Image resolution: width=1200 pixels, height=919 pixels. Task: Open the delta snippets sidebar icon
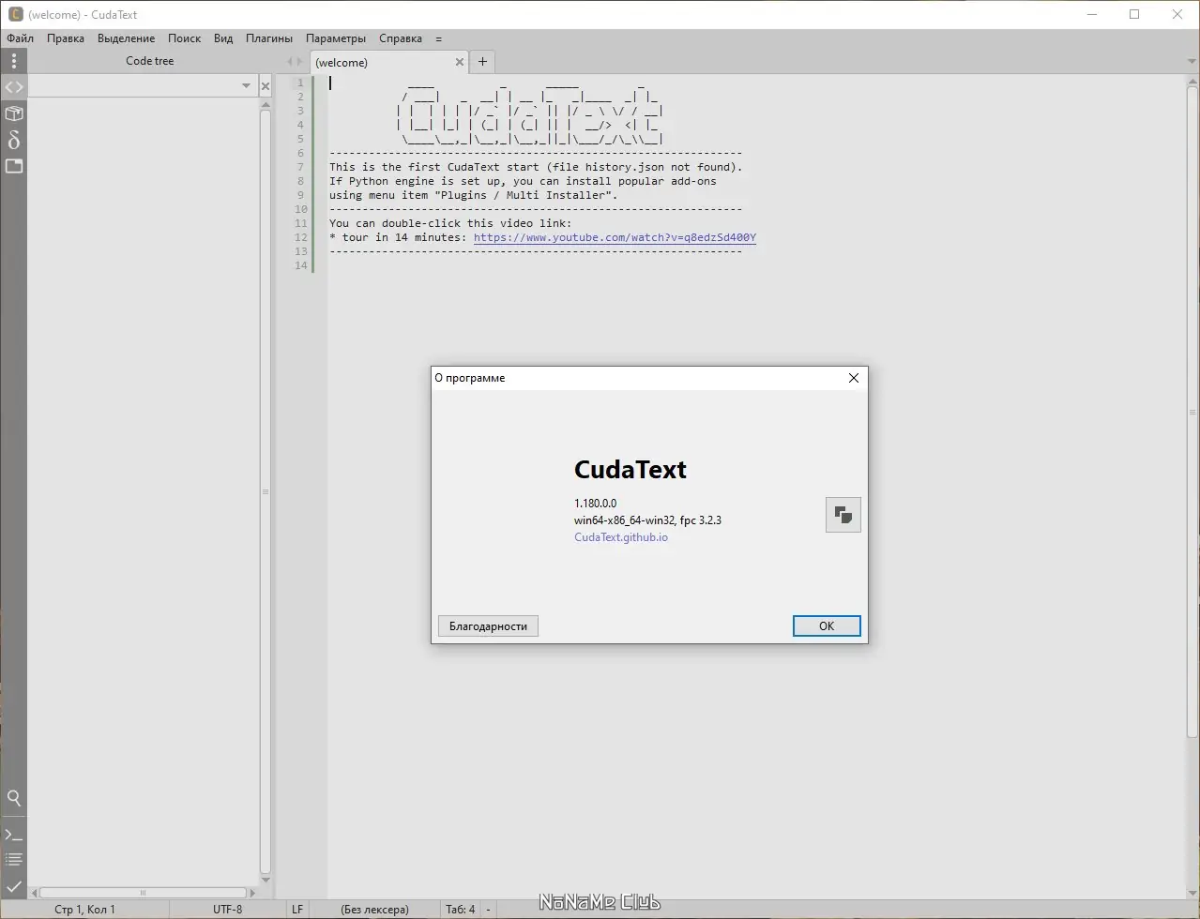point(13,140)
